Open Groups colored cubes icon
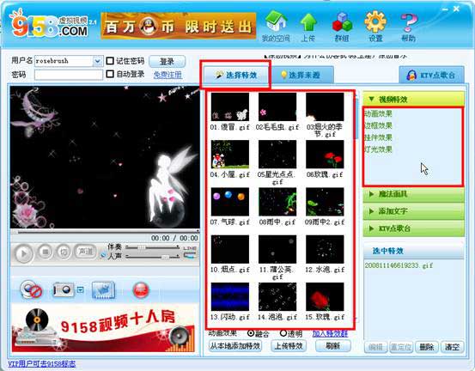This screenshot has height=371, width=475. point(342,22)
